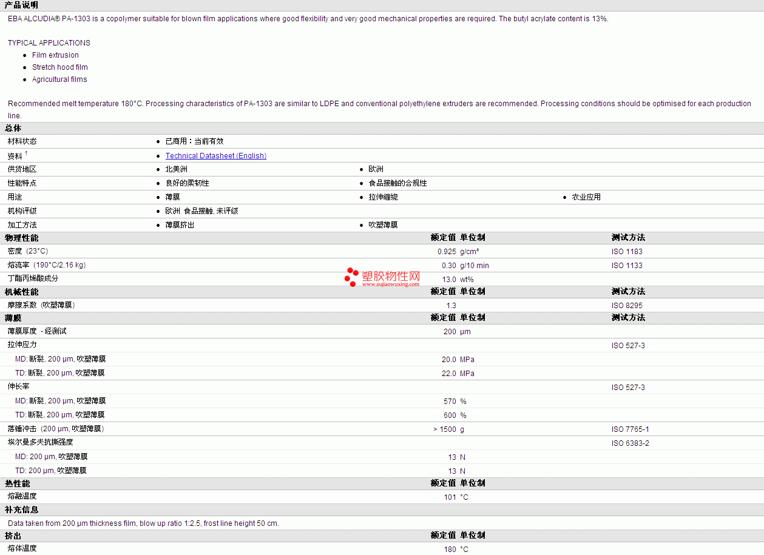Click the 埃尔曼多夫抗撕强度 property label

point(41,442)
